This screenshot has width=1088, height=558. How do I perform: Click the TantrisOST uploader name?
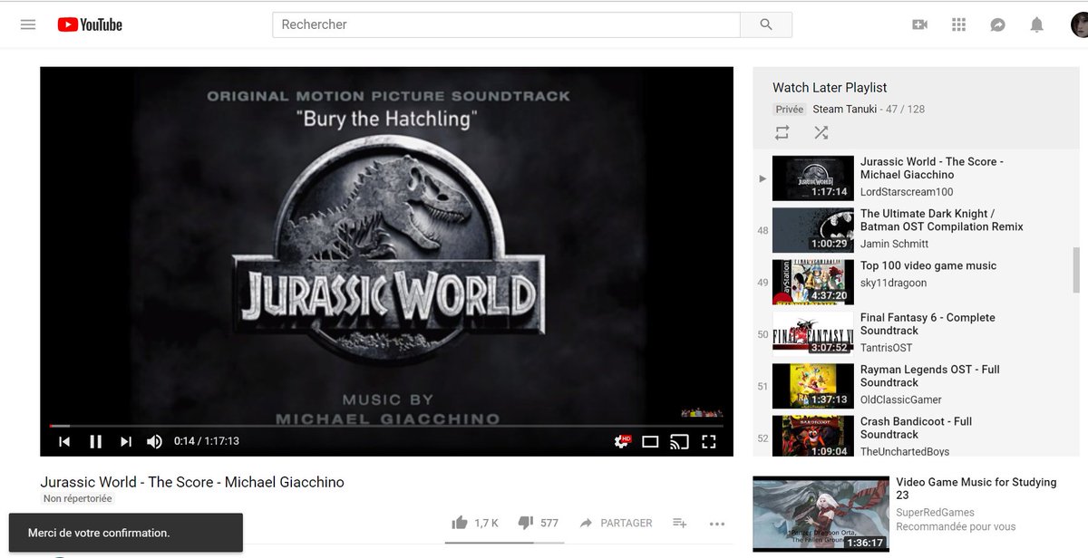point(887,348)
